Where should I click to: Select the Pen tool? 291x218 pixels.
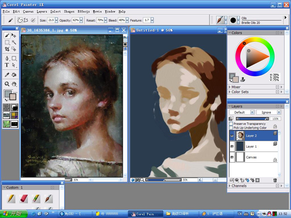pos(7,58)
